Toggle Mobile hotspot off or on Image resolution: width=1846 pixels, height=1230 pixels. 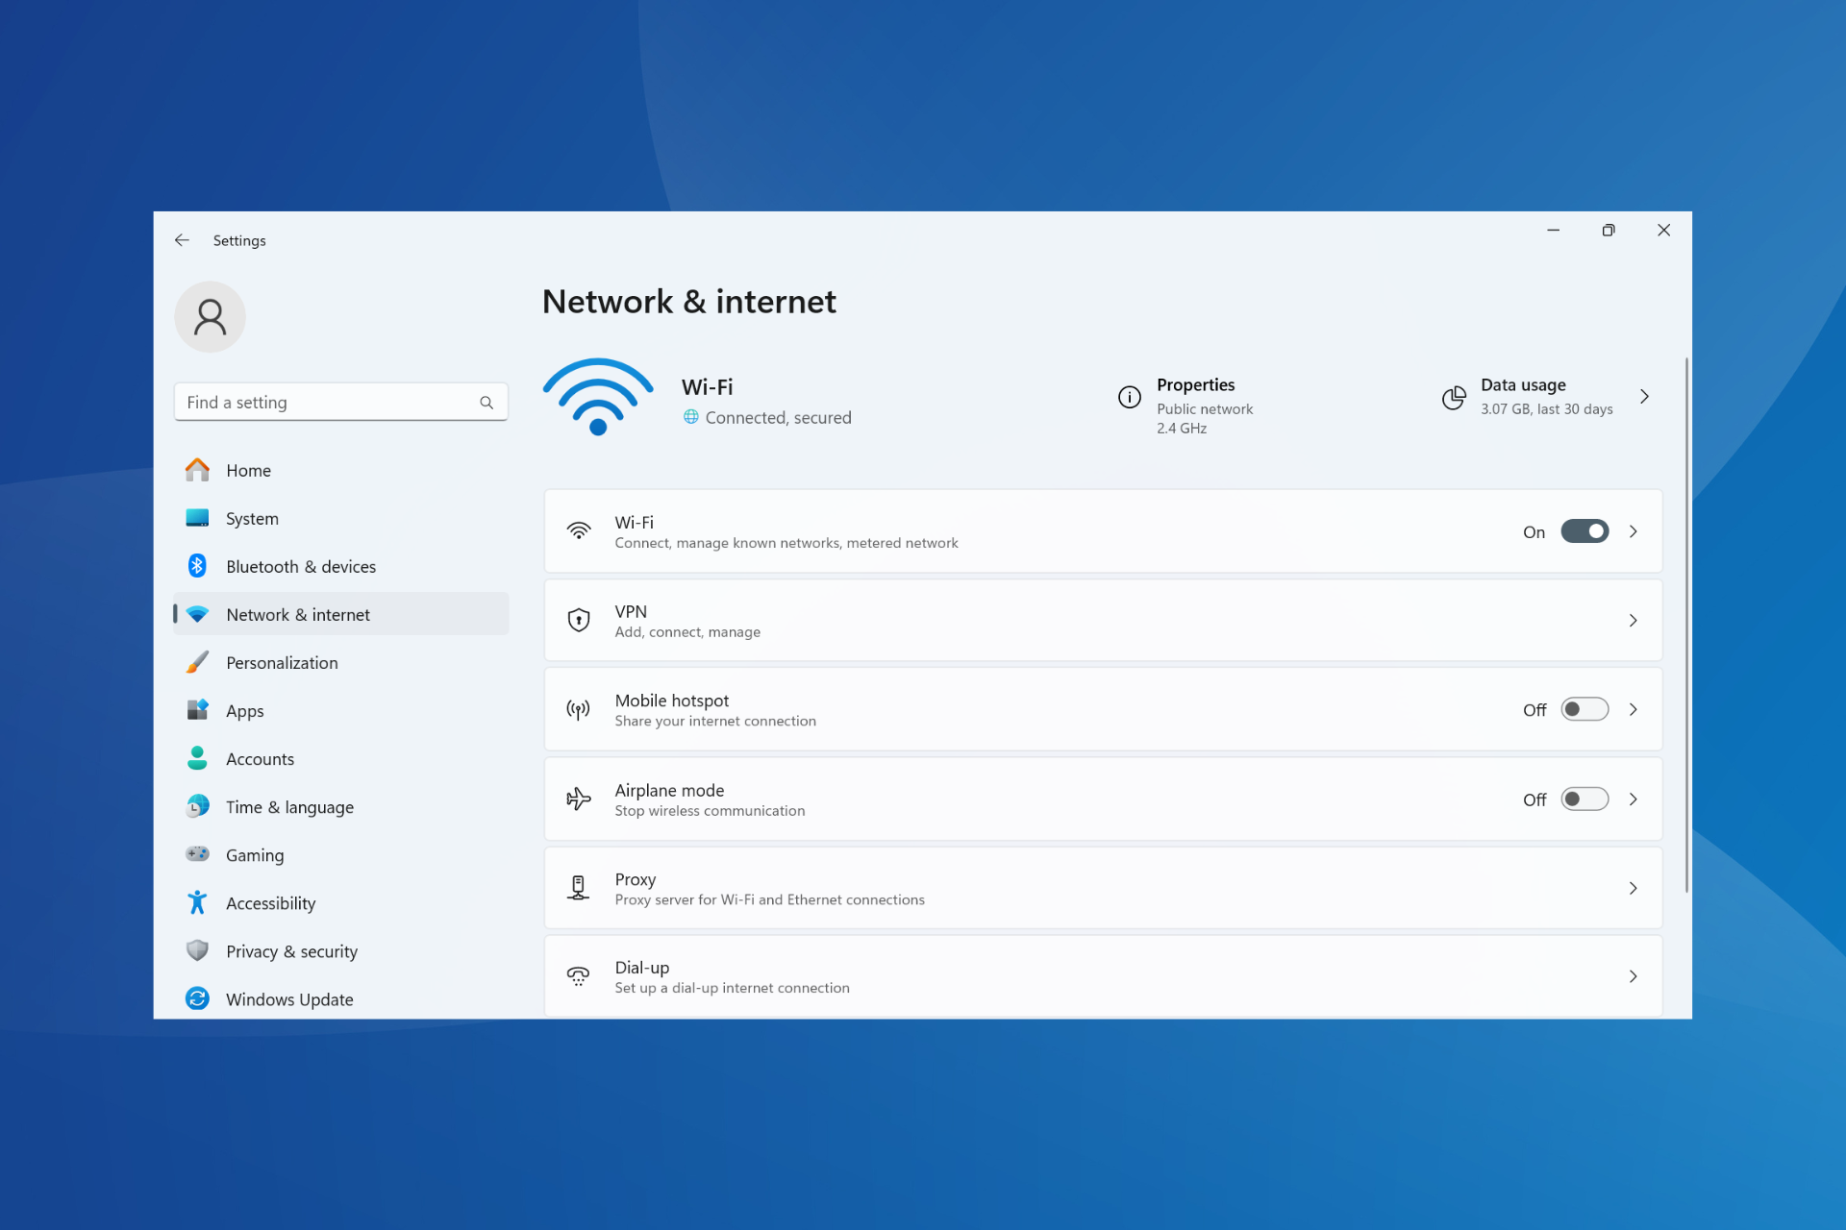(x=1584, y=710)
